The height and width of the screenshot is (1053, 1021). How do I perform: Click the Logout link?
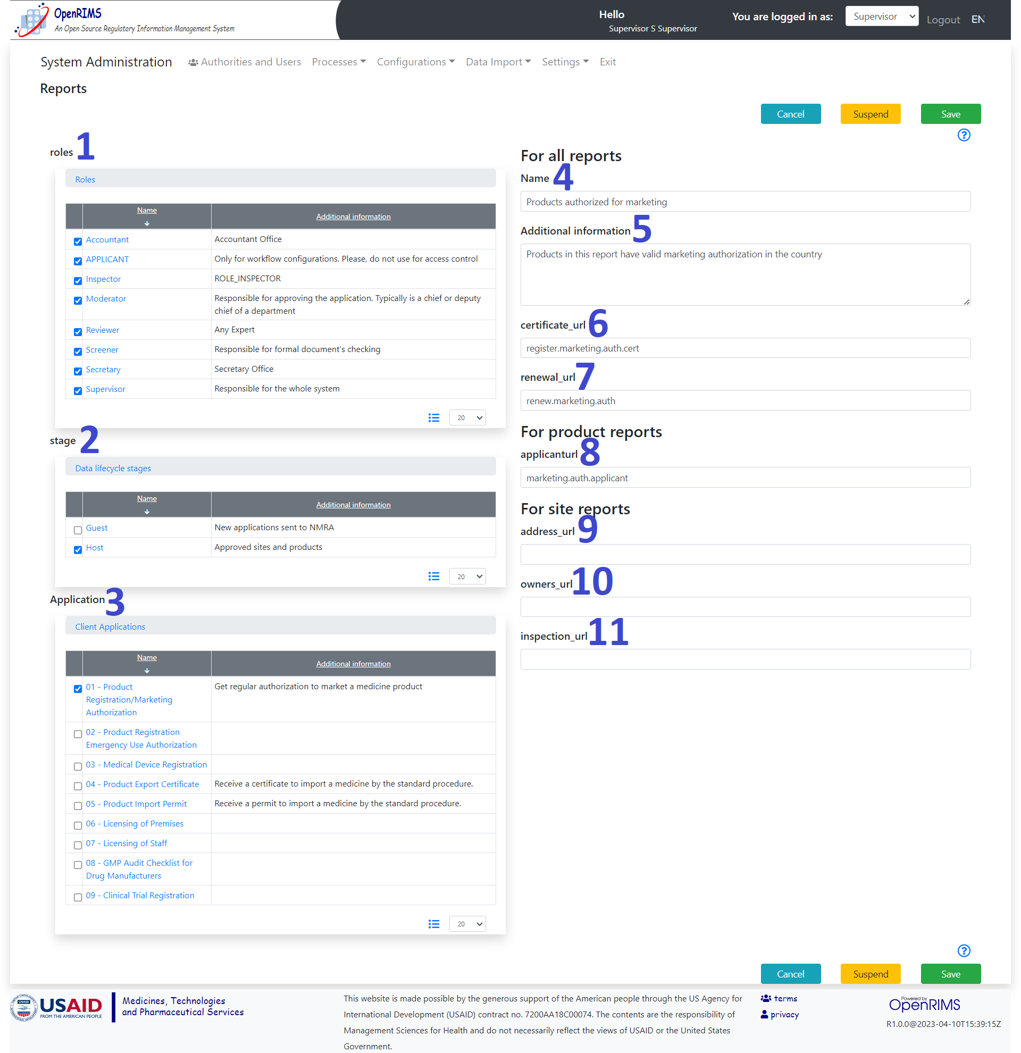[943, 20]
